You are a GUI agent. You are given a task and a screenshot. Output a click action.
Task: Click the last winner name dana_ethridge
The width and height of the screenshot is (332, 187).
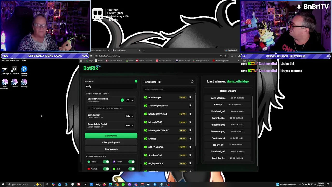point(238,81)
